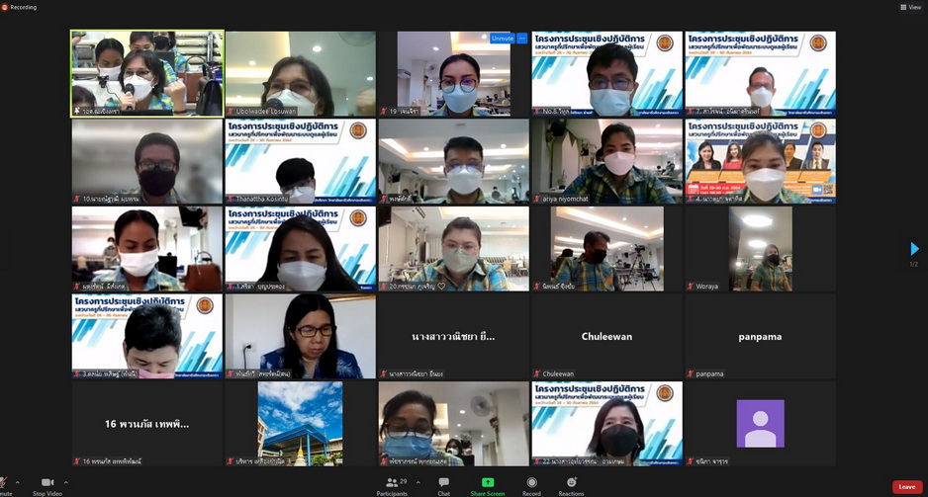Click the blue Unmute button on video tile

[503, 38]
